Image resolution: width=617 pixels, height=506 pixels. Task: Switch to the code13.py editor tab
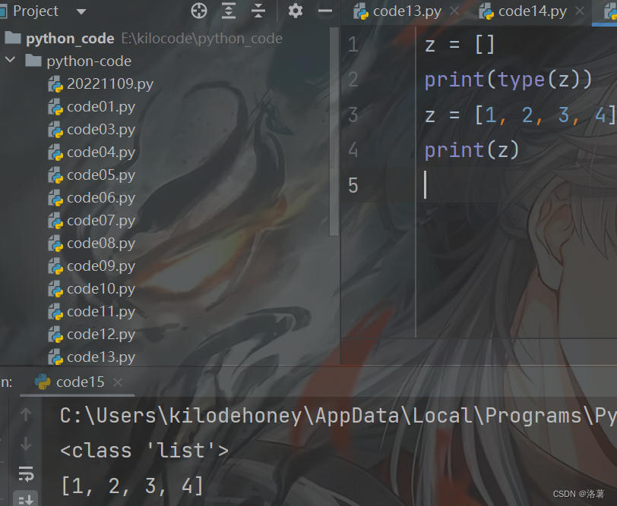(x=407, y=12)
